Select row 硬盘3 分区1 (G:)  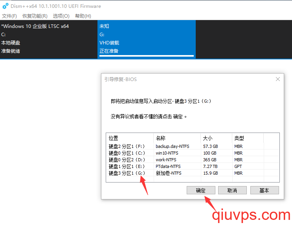(193, 173)
